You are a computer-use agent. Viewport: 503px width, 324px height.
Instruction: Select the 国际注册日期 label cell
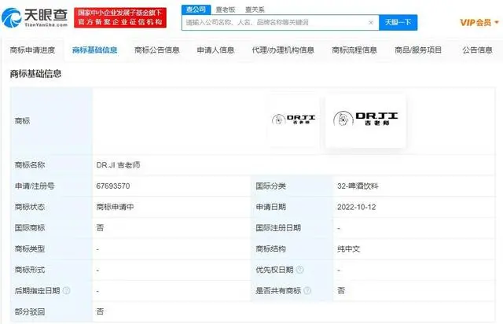pos(292,228)
